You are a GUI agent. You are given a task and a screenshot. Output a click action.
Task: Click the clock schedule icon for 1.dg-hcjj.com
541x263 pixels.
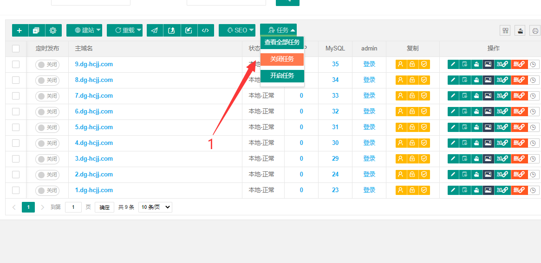(x=534, y=190)
